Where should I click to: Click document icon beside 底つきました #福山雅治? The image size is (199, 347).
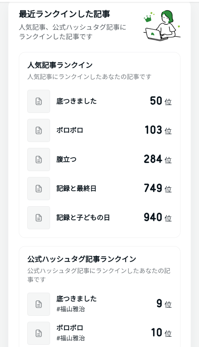pyautogui.click(x=38, y=304)
